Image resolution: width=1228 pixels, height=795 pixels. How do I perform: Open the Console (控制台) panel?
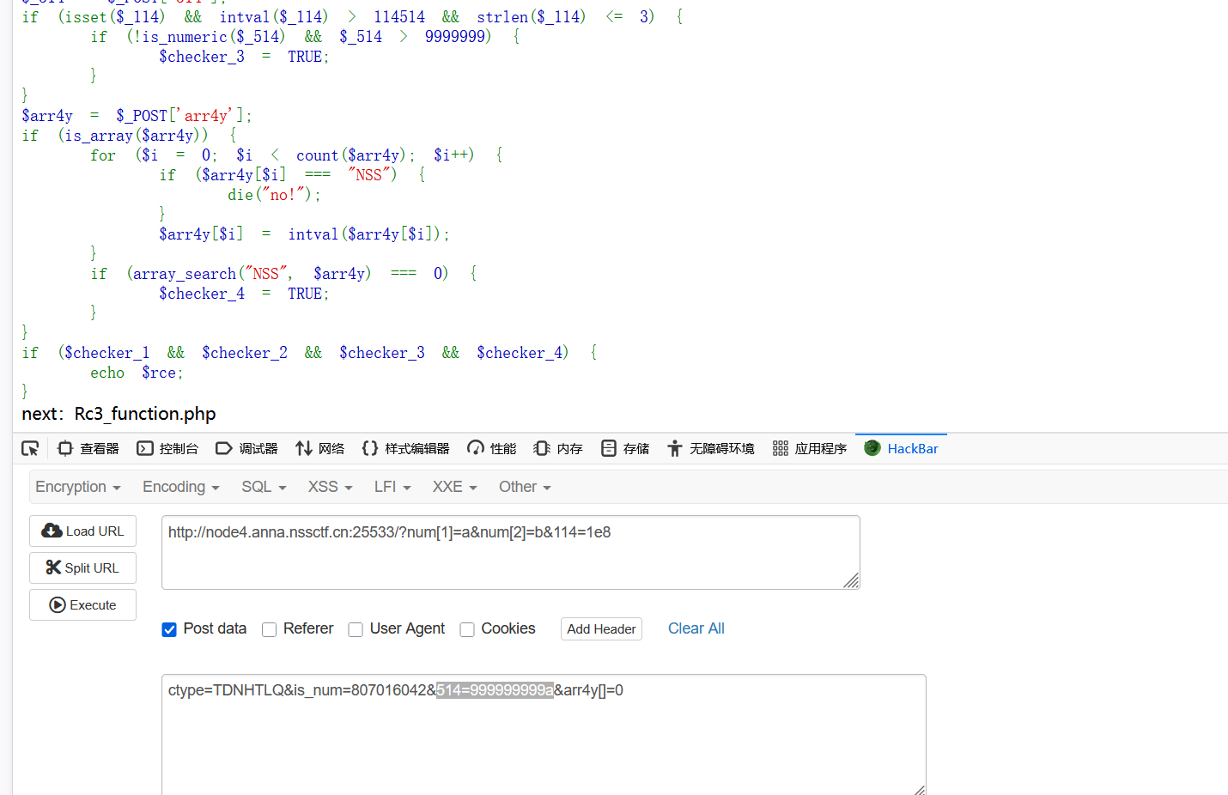[x=167, y=448]
